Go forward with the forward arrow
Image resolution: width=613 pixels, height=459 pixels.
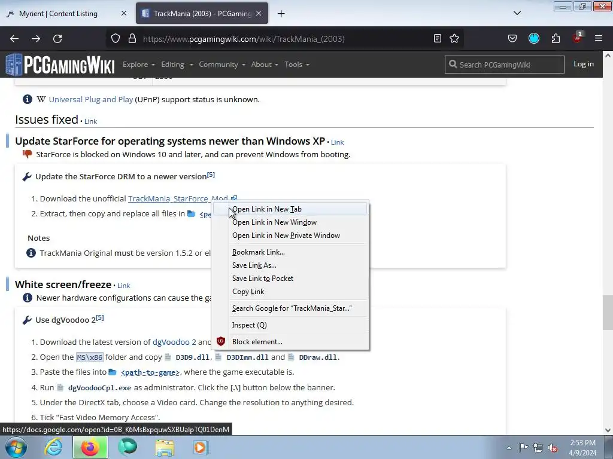36,39
